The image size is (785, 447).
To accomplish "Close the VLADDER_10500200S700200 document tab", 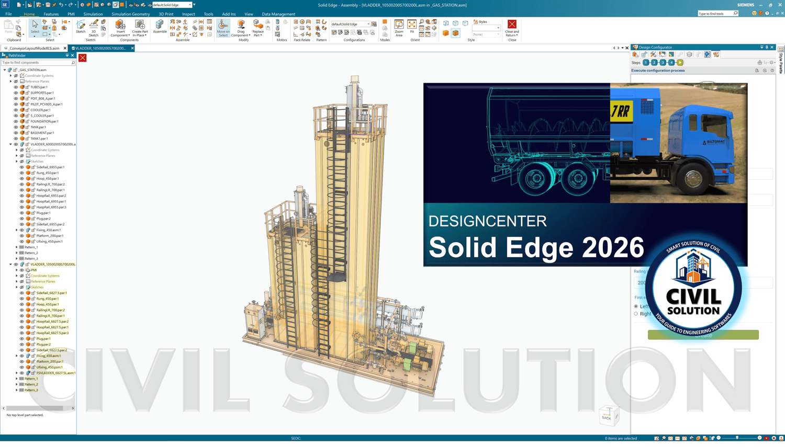I will 132,48.
